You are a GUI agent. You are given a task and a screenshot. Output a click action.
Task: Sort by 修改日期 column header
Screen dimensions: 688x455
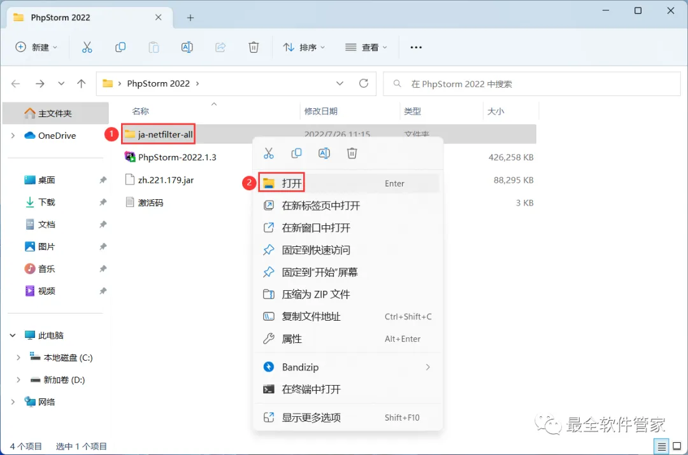(x=320, y=111)
